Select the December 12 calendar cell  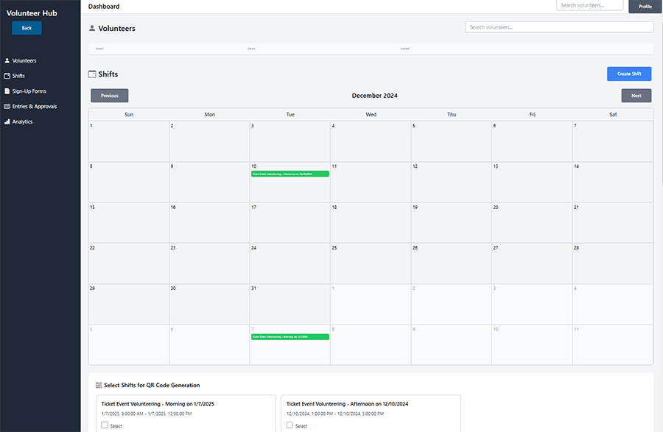452,182
